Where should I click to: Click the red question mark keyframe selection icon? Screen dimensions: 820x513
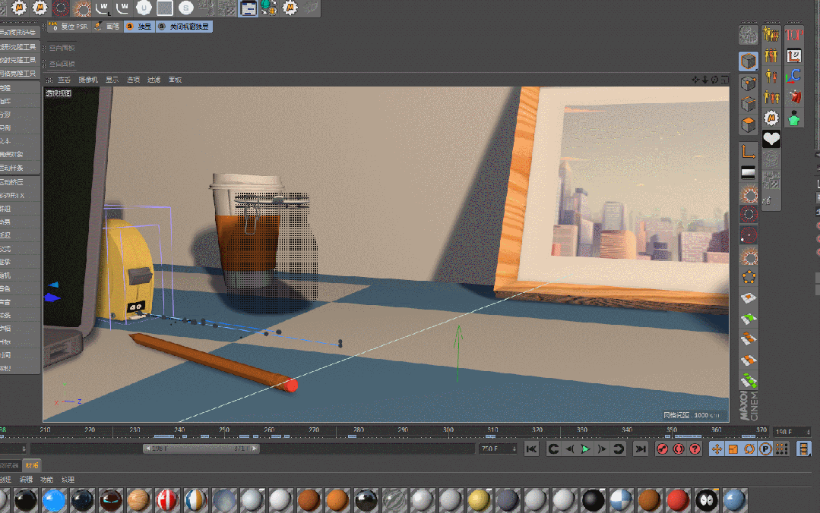coord(695,449)
